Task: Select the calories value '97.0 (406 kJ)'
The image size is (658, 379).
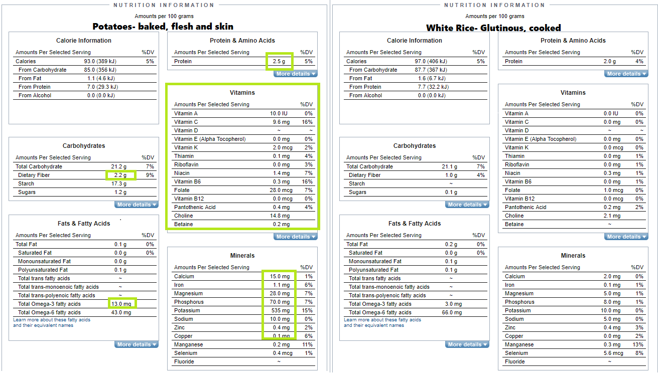Action: click(x=431, y=61)
